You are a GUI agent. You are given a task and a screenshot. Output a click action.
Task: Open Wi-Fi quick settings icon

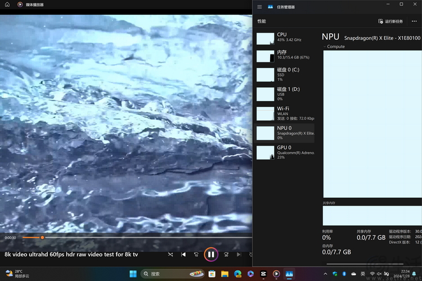point(372,274)
